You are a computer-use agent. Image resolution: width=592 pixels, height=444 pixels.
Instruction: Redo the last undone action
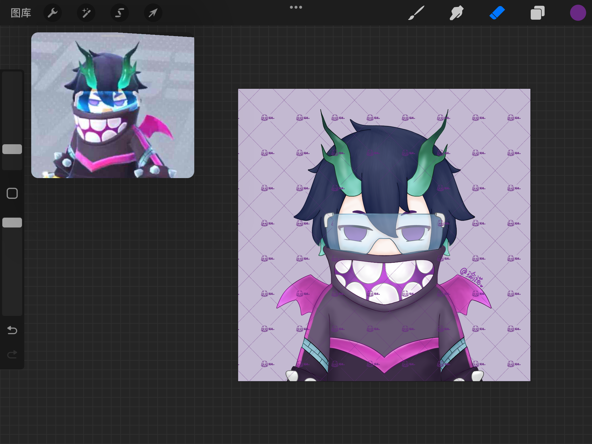pos(12,354)
